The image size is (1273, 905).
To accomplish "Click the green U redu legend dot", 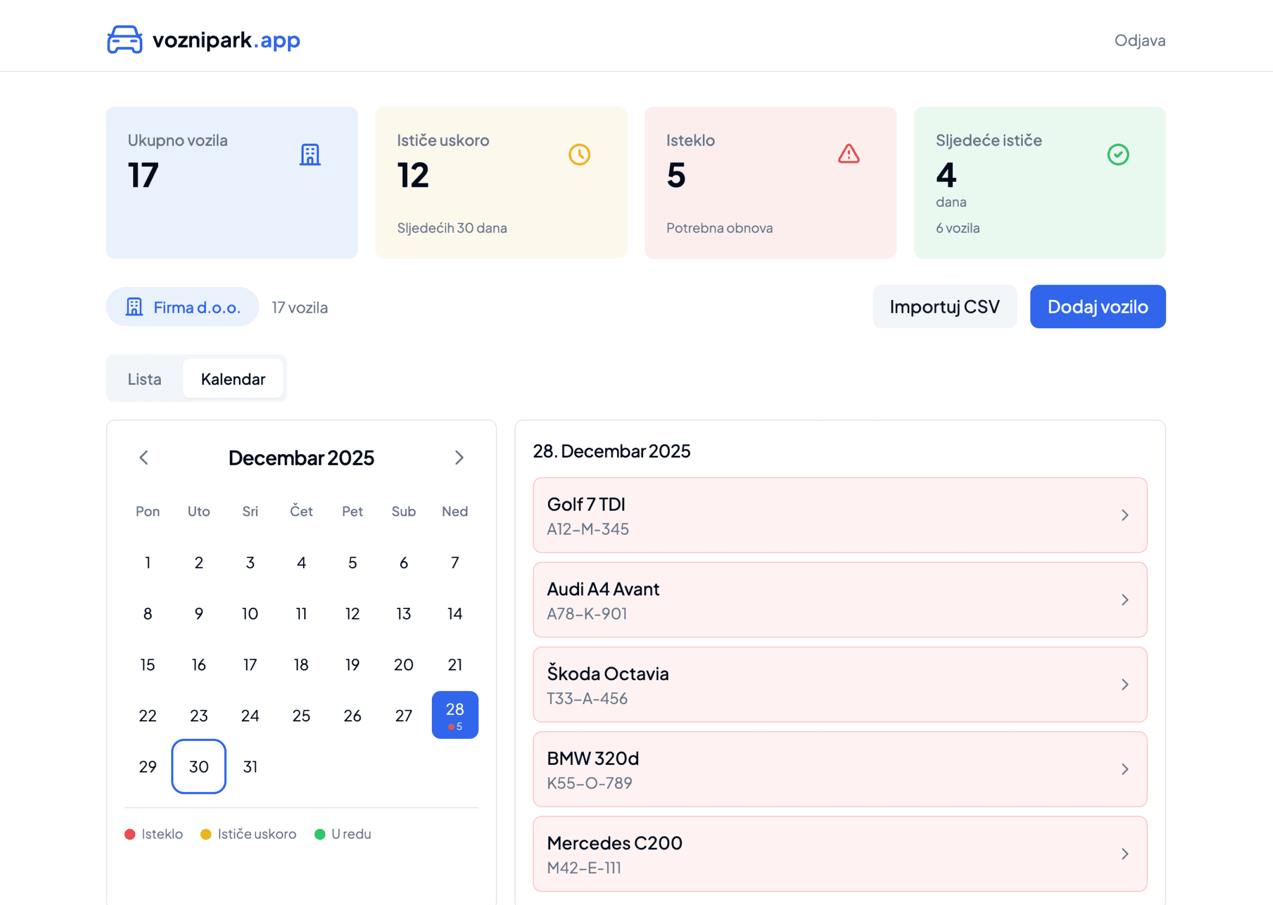I will pos(320,834).
